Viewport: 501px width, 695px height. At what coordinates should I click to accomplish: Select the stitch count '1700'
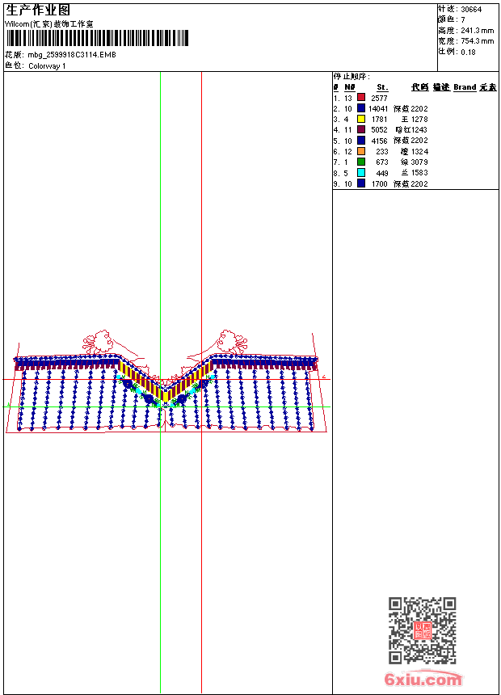(x=380, y=184)
